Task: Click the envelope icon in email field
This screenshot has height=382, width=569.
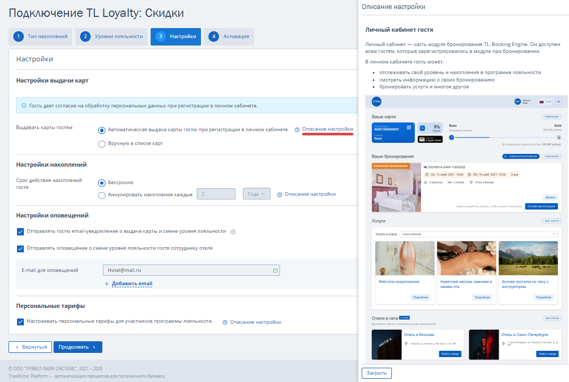Action: [275, 270]
